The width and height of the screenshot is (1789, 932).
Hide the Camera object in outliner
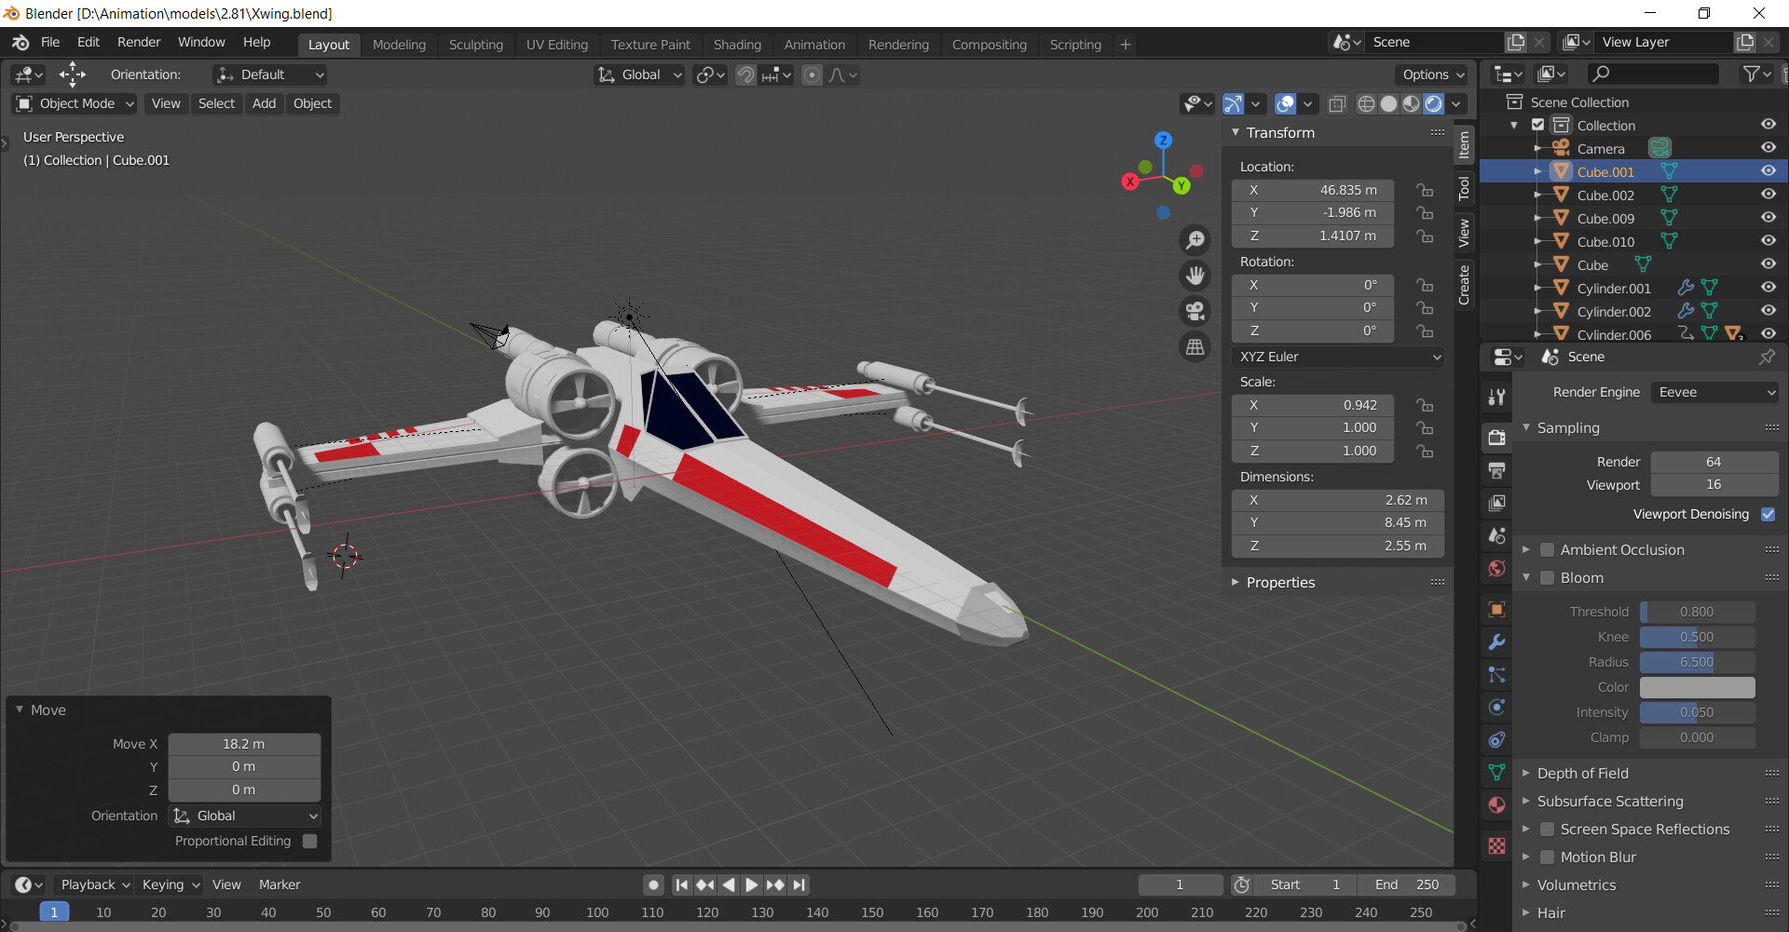(1768, 147)
